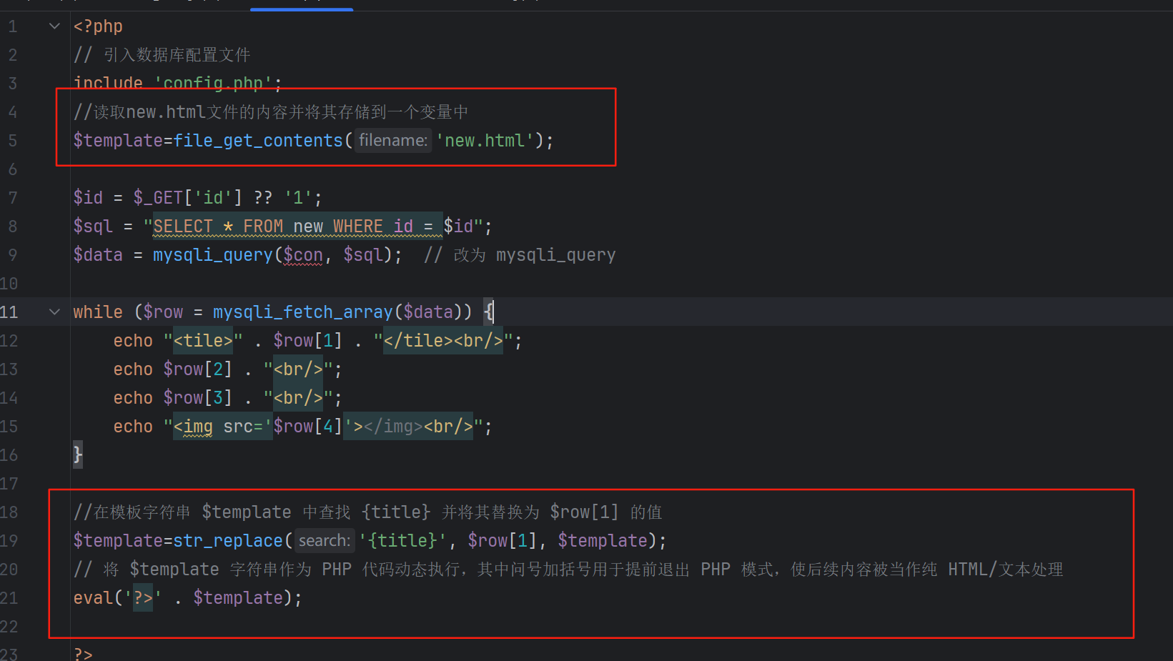Click the closing ?> tag on line 23
Viewport: 1173px width, 661px height.
pos(83,653)
